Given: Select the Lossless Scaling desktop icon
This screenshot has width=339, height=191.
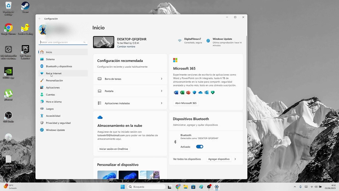Looking at the screenshot, I should click(25, 29).
